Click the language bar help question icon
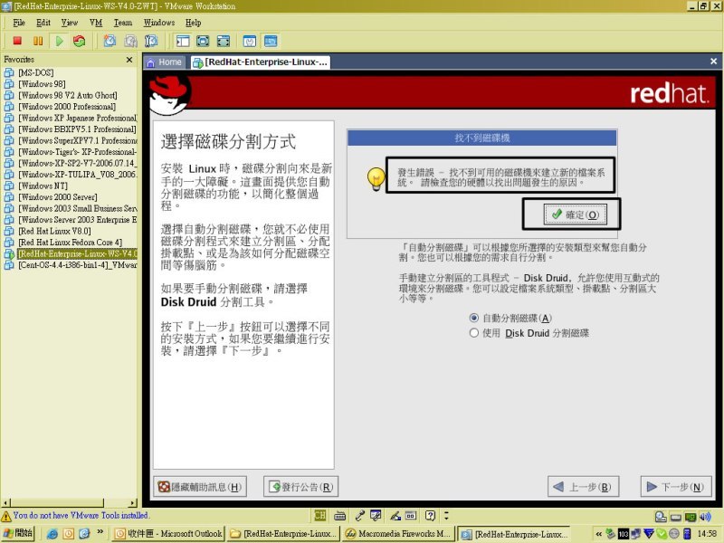The width and height of the screenshot is (724, 543). tap(430, 515)
